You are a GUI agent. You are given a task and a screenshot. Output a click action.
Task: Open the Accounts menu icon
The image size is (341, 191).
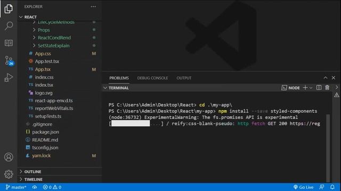[x=9, y=157]
